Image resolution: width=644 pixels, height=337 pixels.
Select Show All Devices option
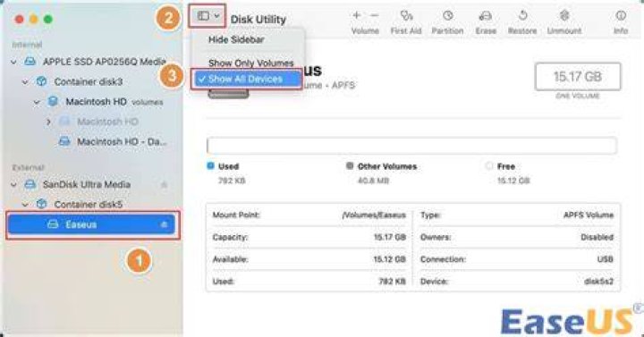247,79
